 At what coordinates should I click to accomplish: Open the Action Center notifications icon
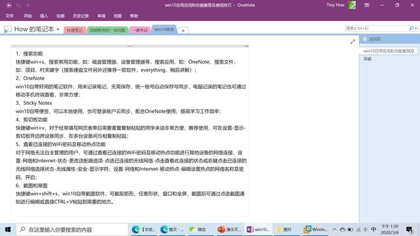(x=409, y=229)
